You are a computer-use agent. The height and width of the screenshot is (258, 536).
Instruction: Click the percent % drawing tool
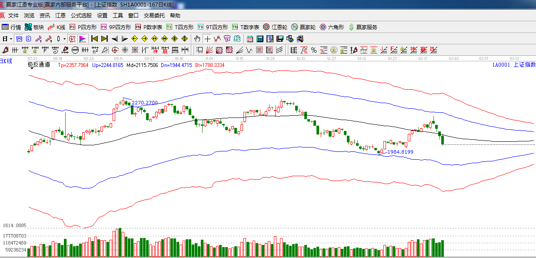coord(313,50)
